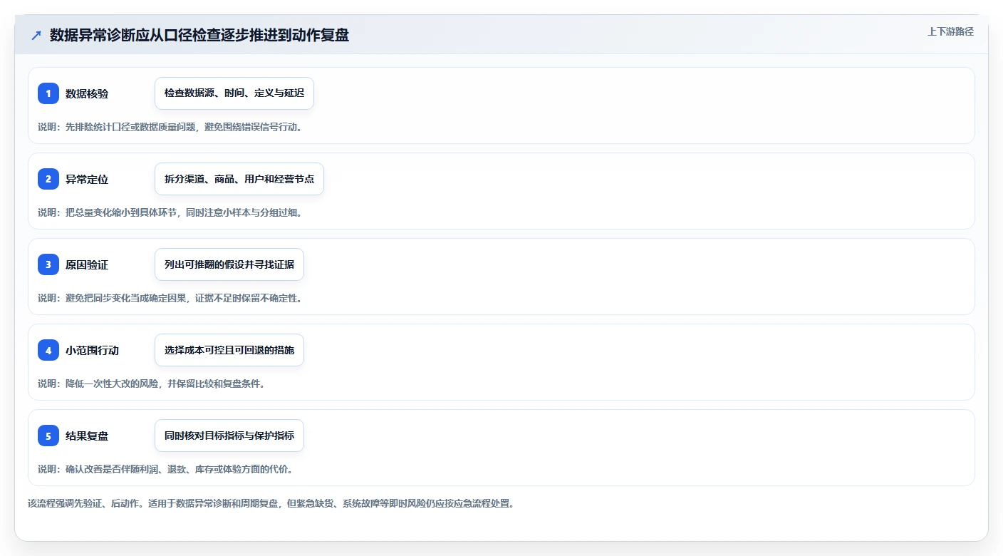Click the 拆分渠道、商品、用户和经营节点 chip
Viewport: 1003px width, 556px height.
click(x=239, y=179)
